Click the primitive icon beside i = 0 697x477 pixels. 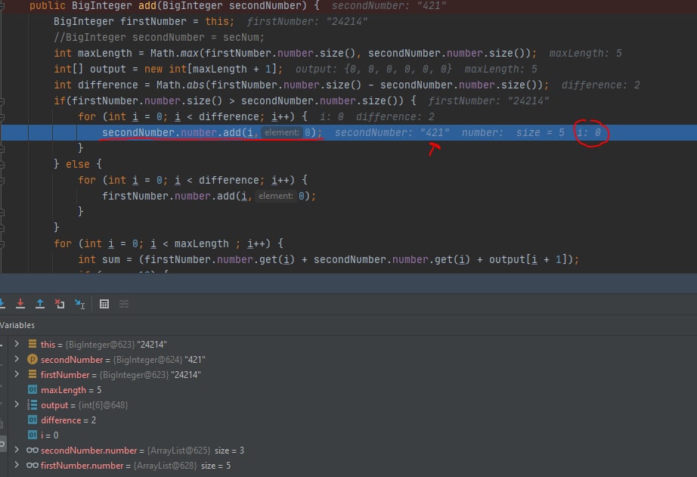pyautogui.click(x=33, y=435)
